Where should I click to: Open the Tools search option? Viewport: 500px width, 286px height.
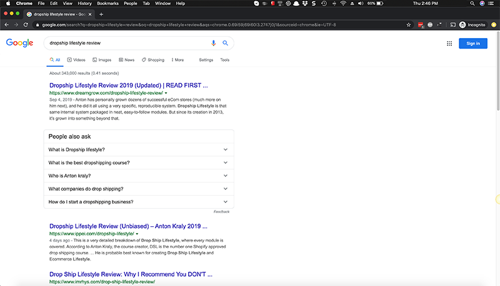click(x=225, y=60)
